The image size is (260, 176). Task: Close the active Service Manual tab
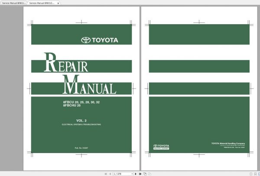(58, 3)
